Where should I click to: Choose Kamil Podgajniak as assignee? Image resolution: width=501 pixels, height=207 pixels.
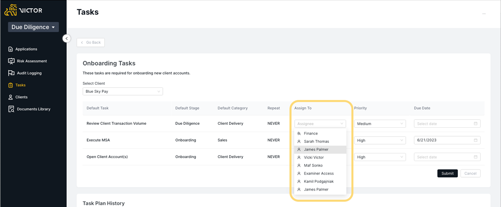pos(320,182)
